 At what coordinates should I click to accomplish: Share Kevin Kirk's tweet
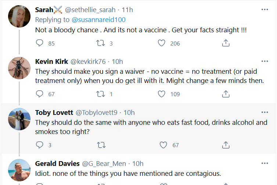(x=226, y=94)
